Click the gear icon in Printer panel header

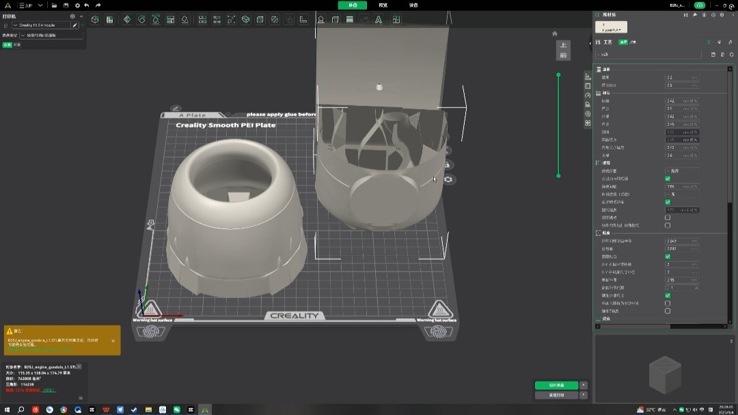pyautogui.click(x=72, y=16)
